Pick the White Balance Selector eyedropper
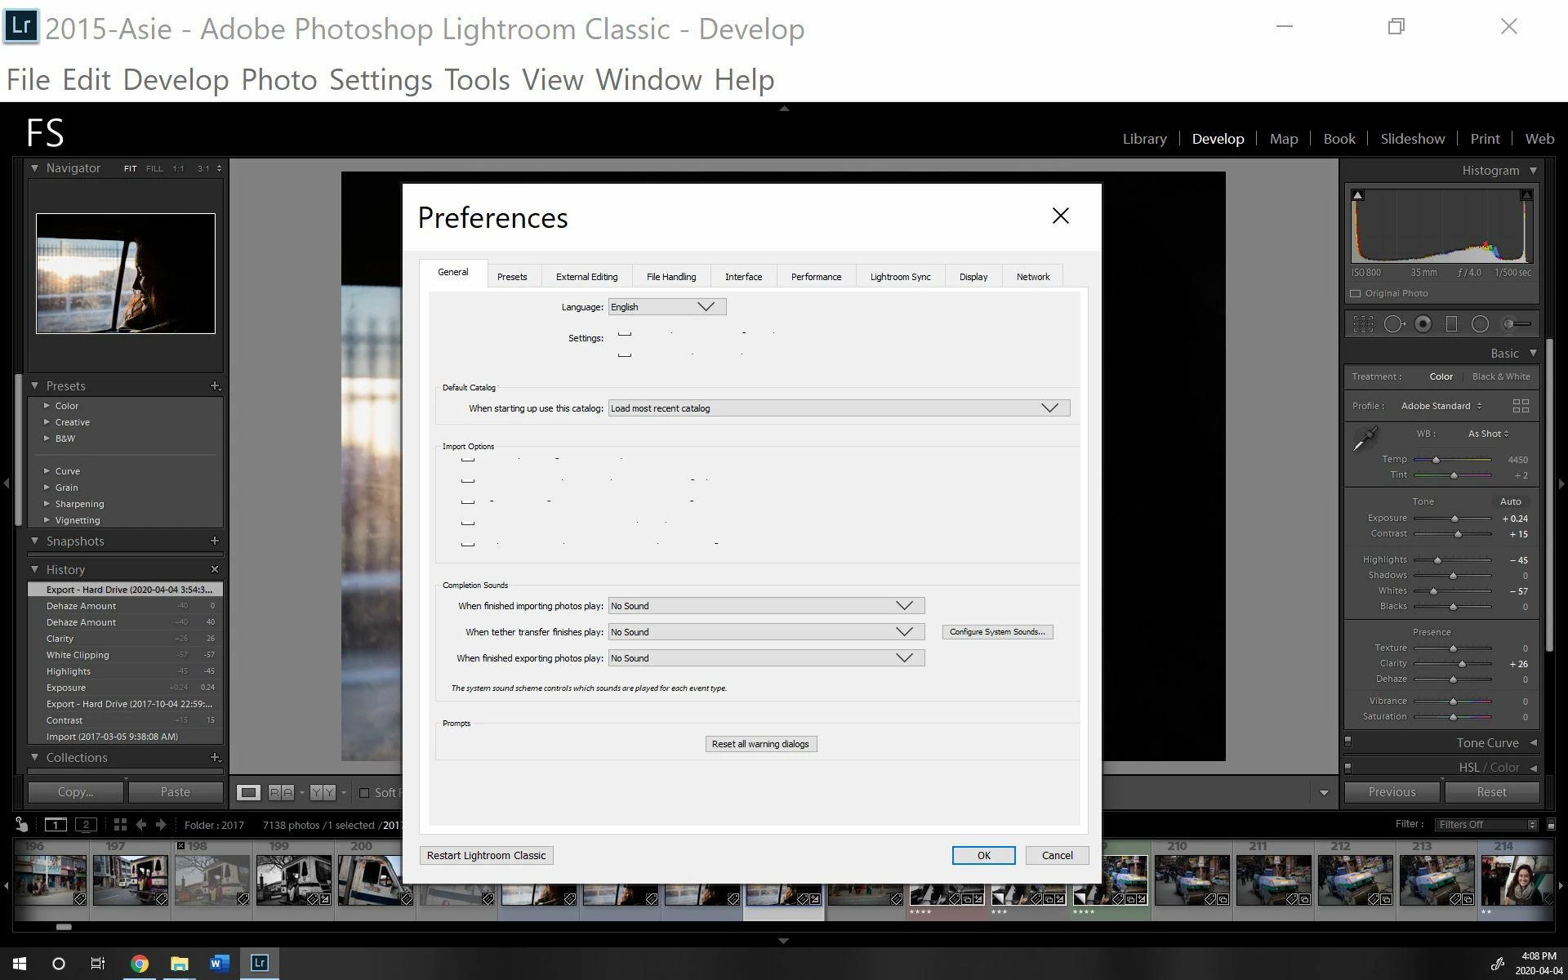This screenshot has height=980, width=1568. click(1365, 440)
